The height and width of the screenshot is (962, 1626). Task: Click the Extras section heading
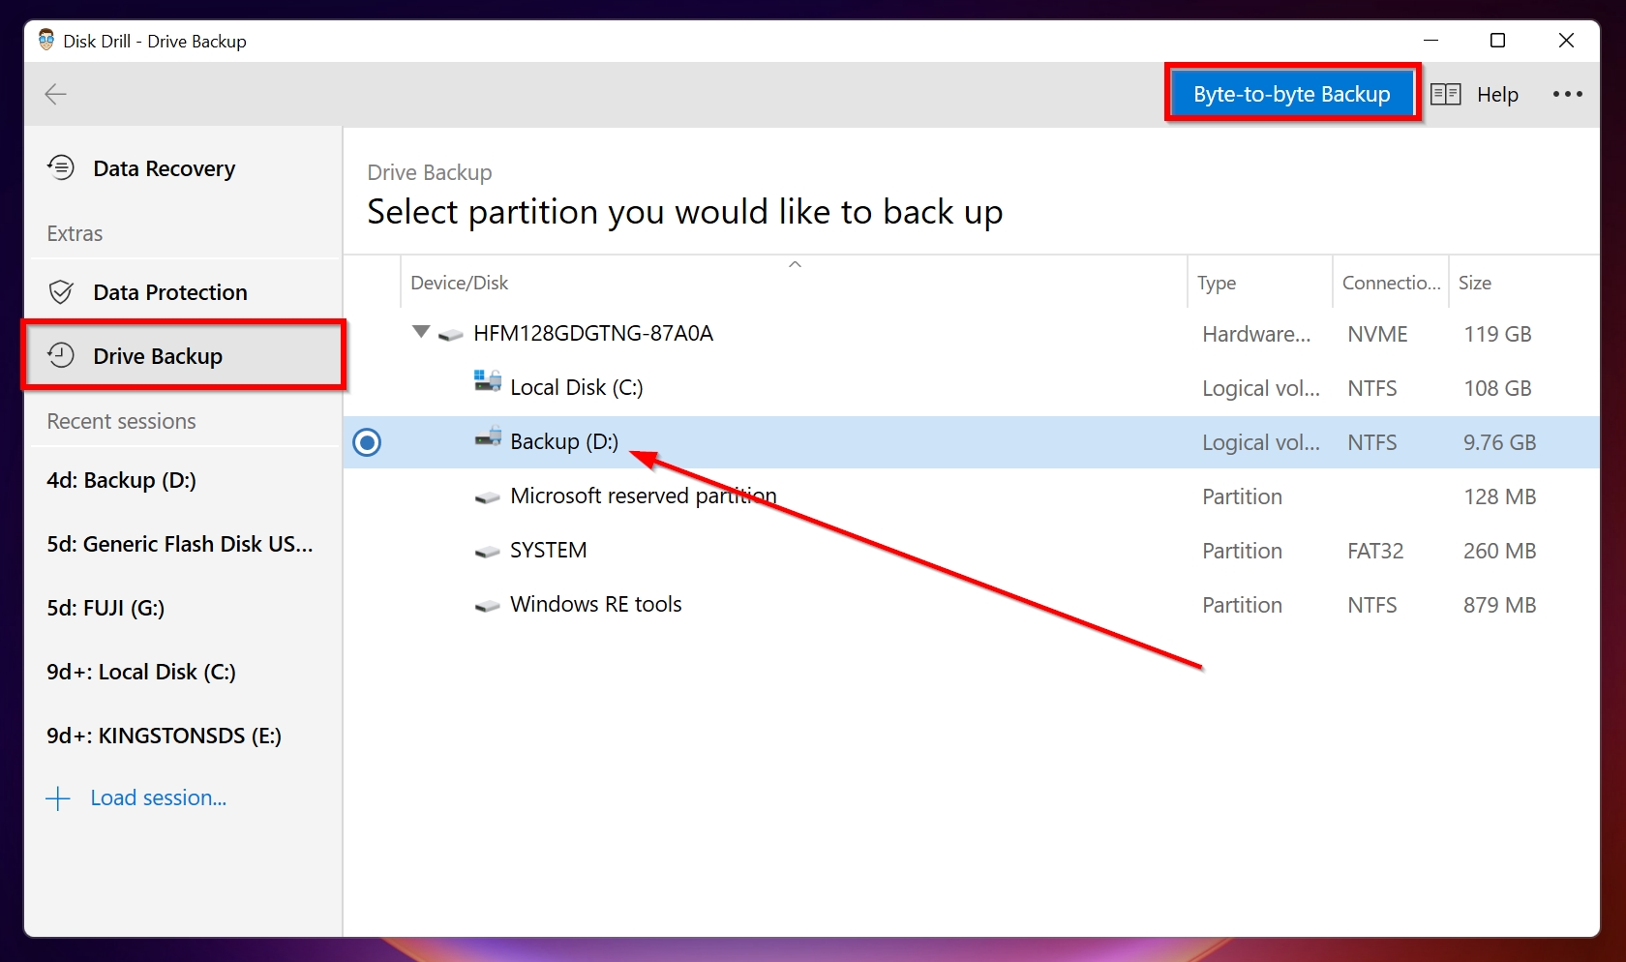tap(75, 233)
